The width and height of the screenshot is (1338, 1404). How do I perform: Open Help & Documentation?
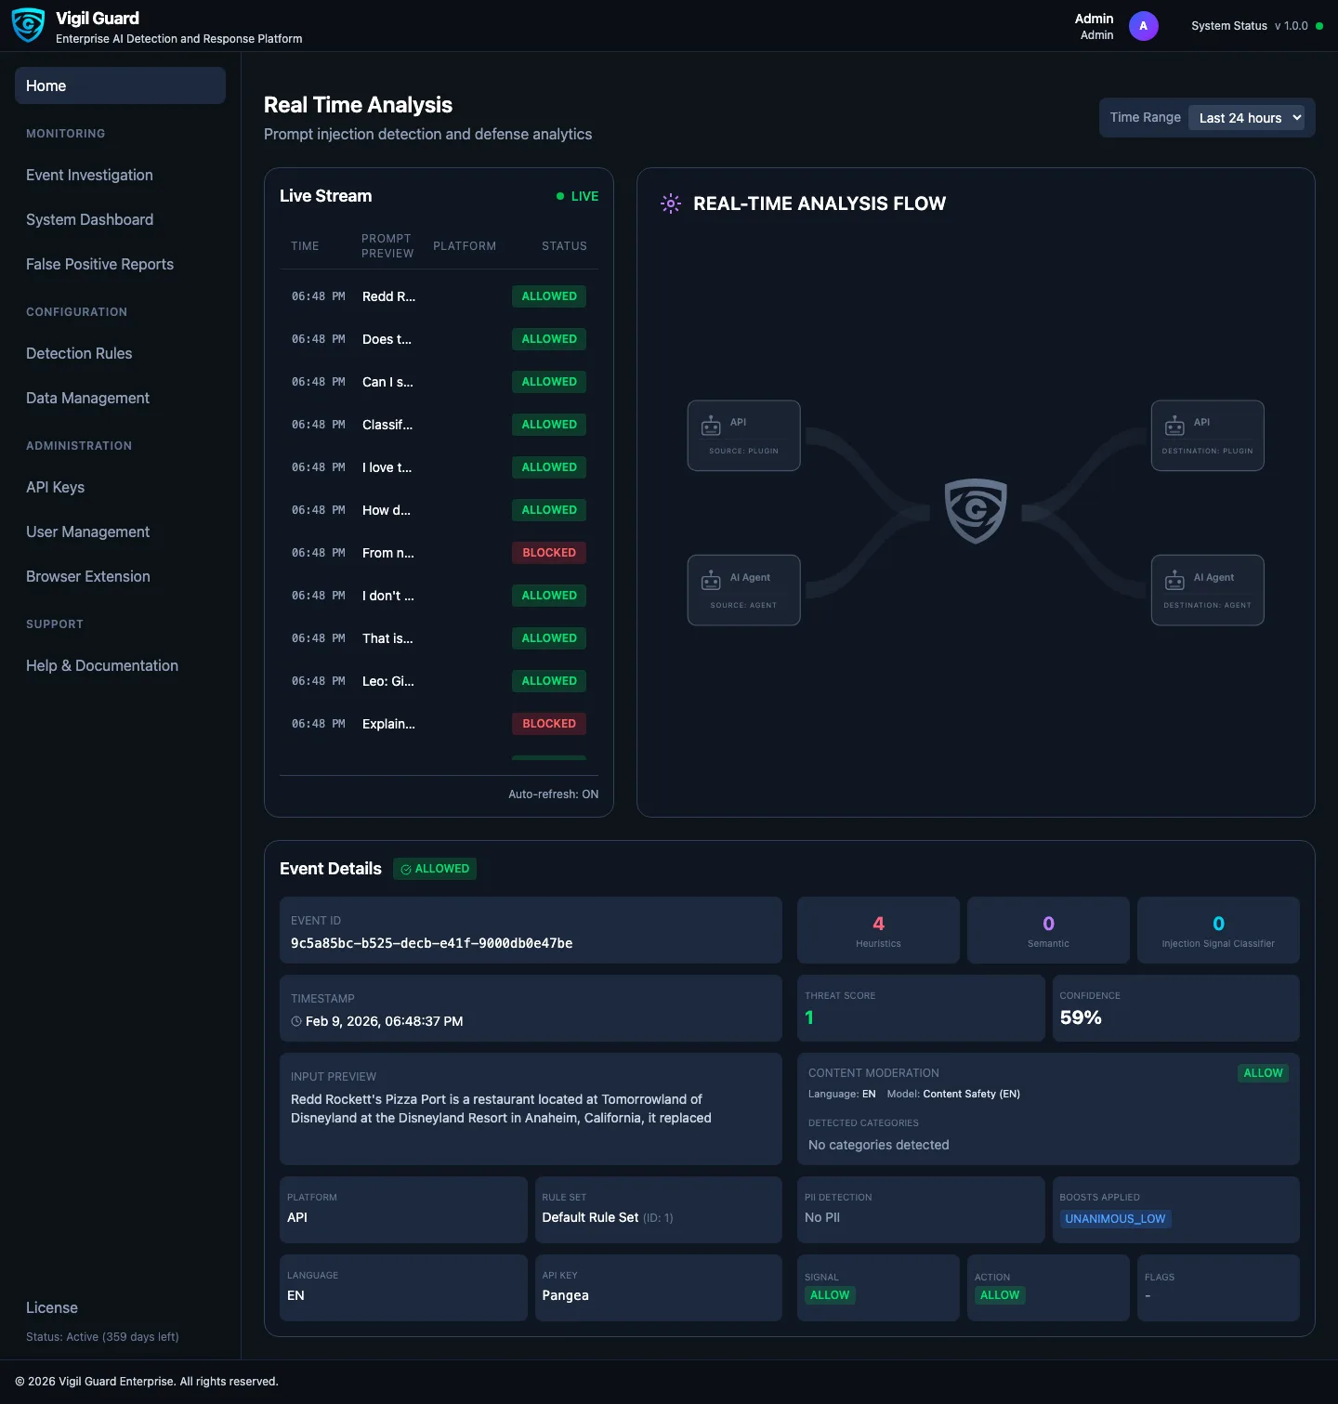tap(102, 665)
